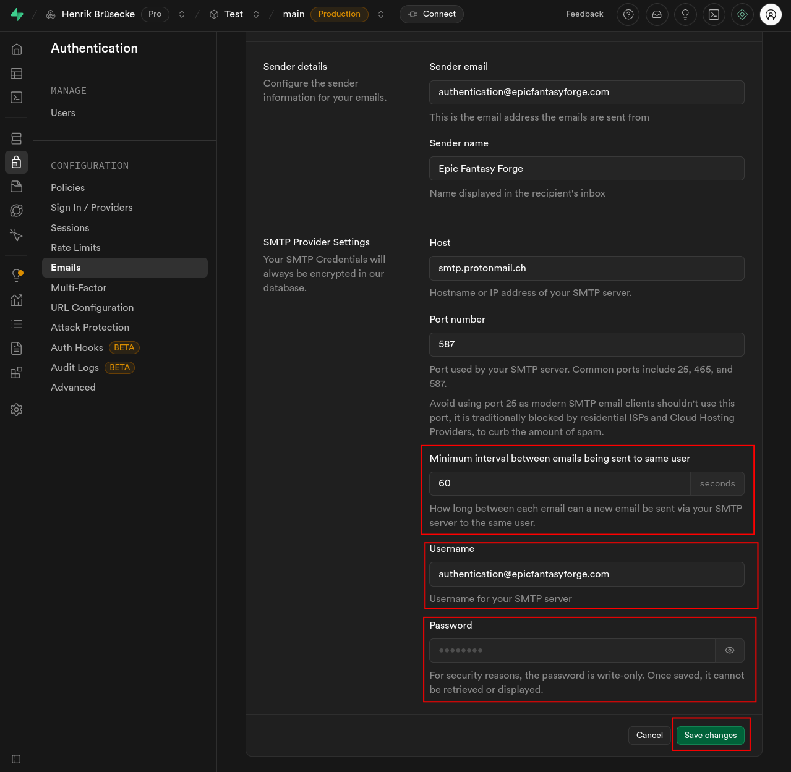
Task: Click the Connect button in header
Action: [x=432, y=14]
